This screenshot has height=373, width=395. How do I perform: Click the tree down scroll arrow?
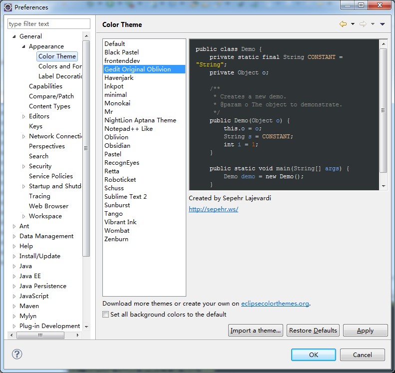[86, 327]
